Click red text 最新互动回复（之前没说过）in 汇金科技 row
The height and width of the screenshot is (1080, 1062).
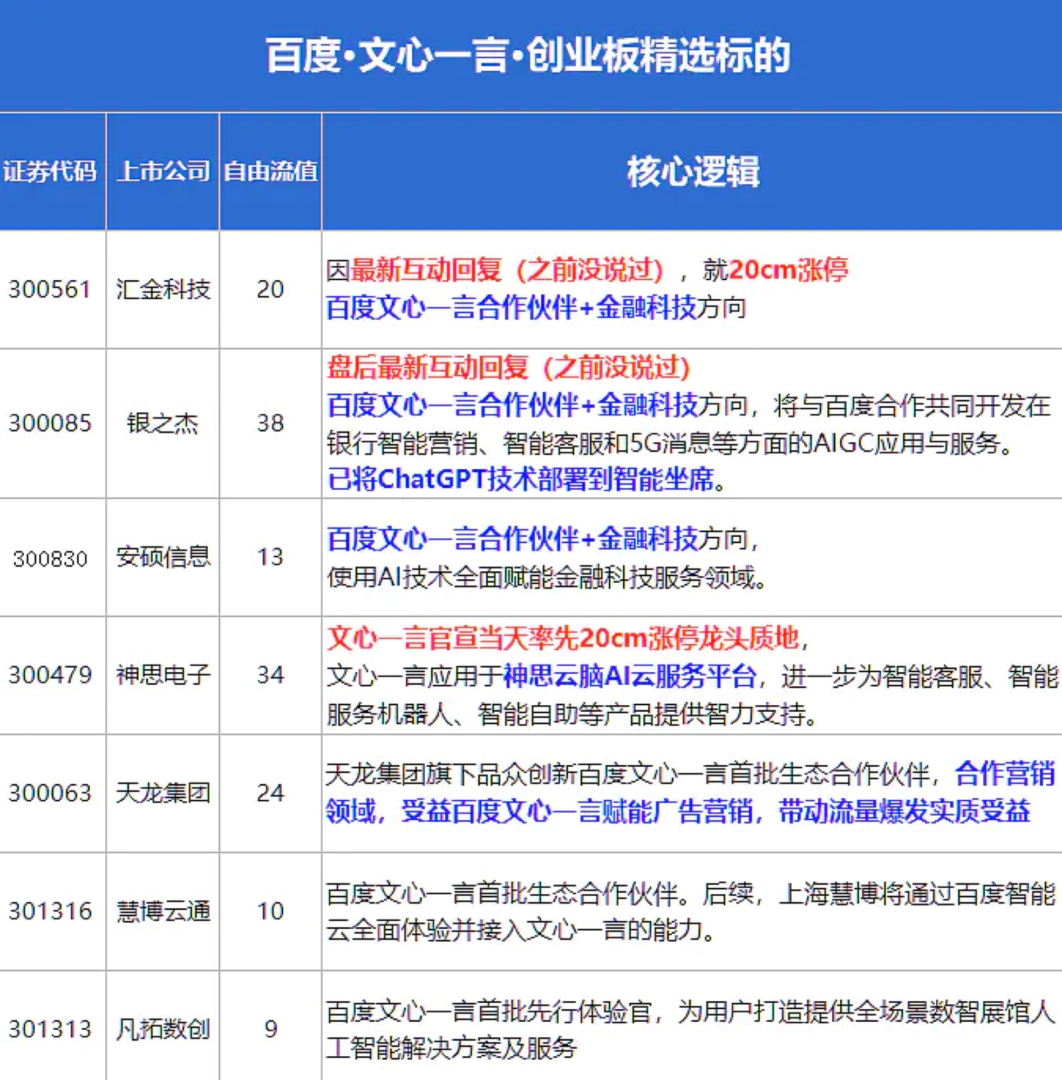coord(508,270)
